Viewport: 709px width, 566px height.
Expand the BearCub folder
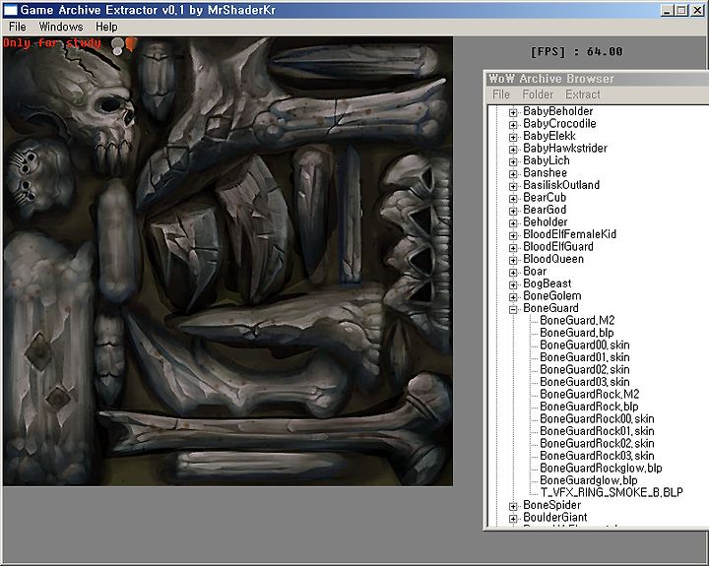pos(513,198)
